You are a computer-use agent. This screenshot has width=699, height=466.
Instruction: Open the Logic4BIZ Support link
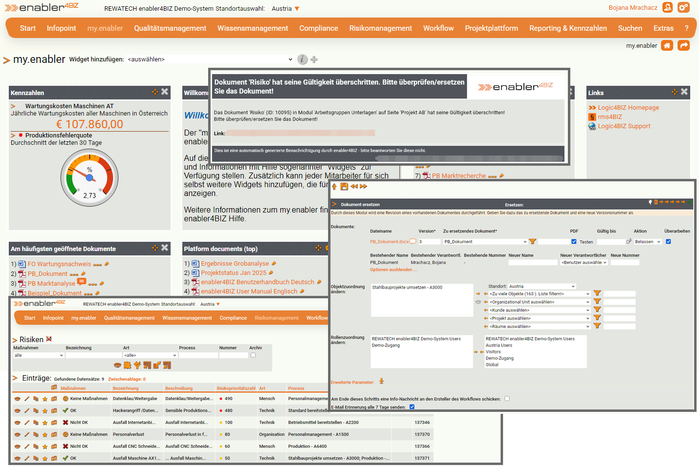click(624, 126)
